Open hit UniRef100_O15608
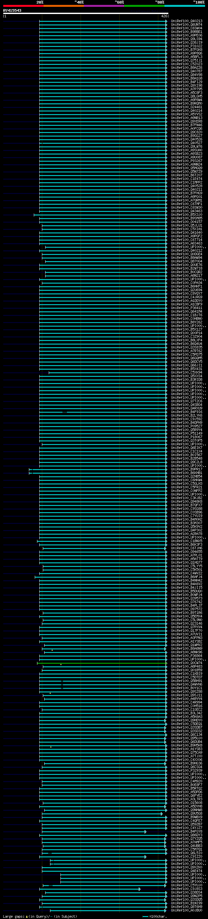The height and width of the screenshot is (919, 208). pyautogui.click(x=186, y=803)
